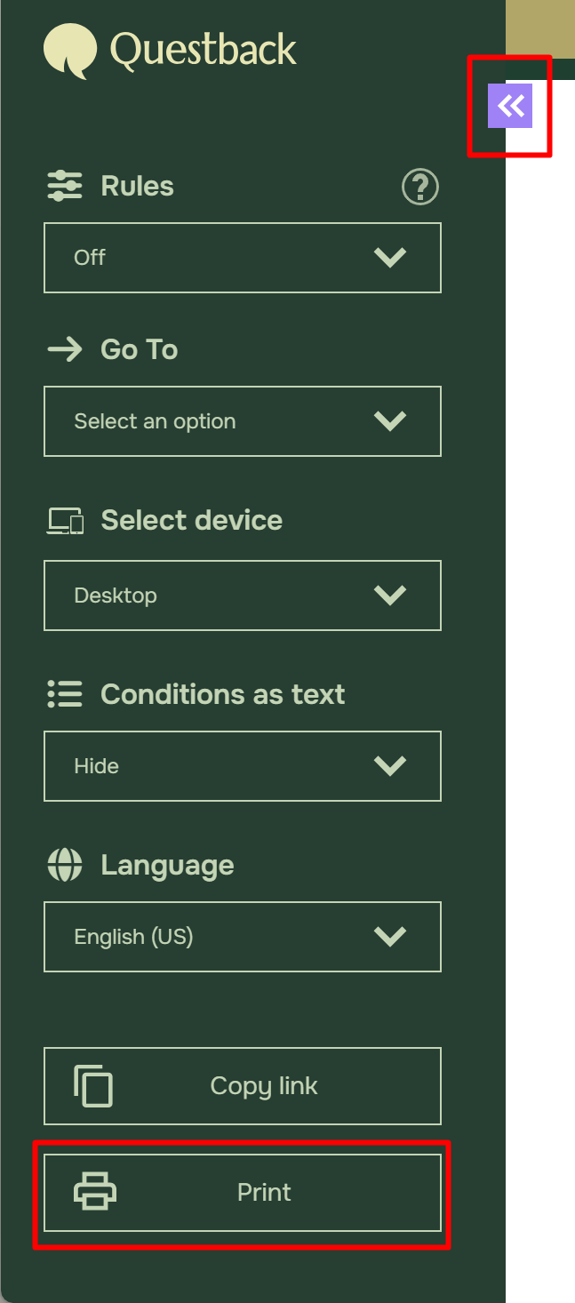The width and height of the screenshot is (575, 1303).
Task: Open the Rules help question mark
Action: click(420, 188)
